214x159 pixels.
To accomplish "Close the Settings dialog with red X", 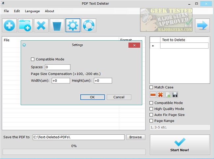I will [134, 45].
